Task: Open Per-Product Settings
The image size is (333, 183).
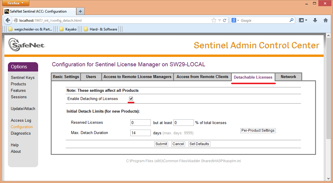Action: point(258,130)
